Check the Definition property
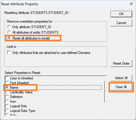 (7, 97)
